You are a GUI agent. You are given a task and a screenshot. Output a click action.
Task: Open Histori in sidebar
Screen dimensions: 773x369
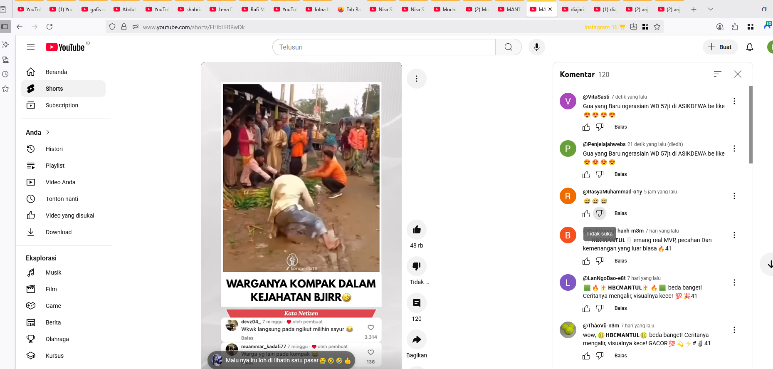pos(63,149)
